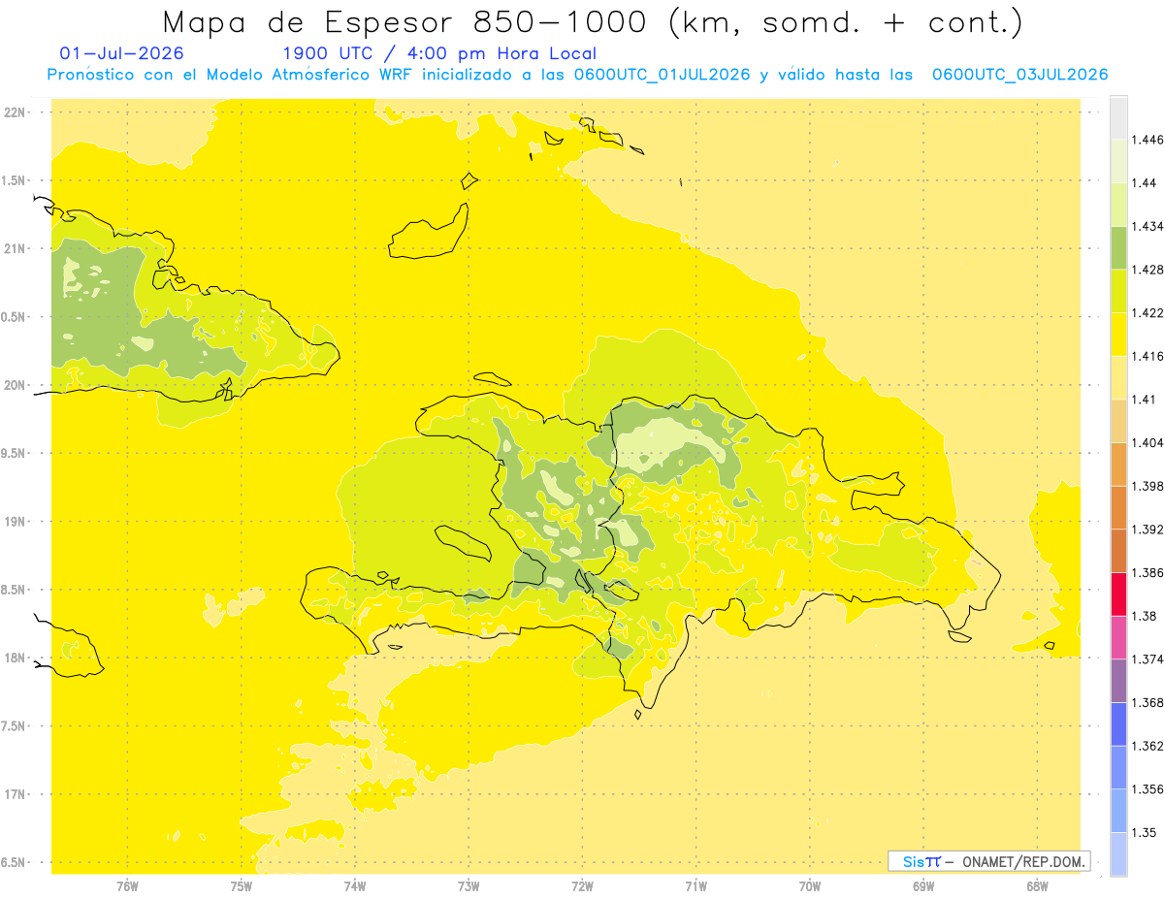This screenshot has width=1164, height=899.
Task: Click the legend value '1.404'
Action: (1148, 442)
